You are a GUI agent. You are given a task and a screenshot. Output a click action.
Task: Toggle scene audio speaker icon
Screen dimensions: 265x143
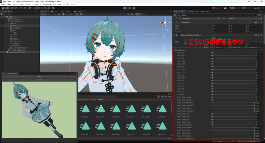point(67,14)
